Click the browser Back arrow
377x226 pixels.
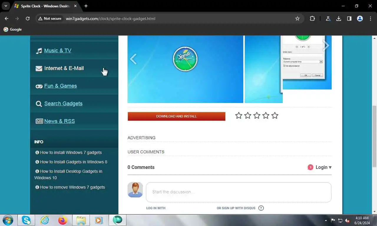pyautogui.click(x=6, y=19)
